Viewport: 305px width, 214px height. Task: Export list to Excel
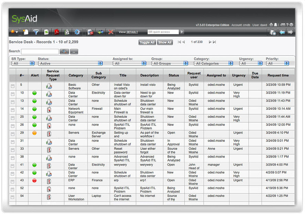(x=46, y=32)
